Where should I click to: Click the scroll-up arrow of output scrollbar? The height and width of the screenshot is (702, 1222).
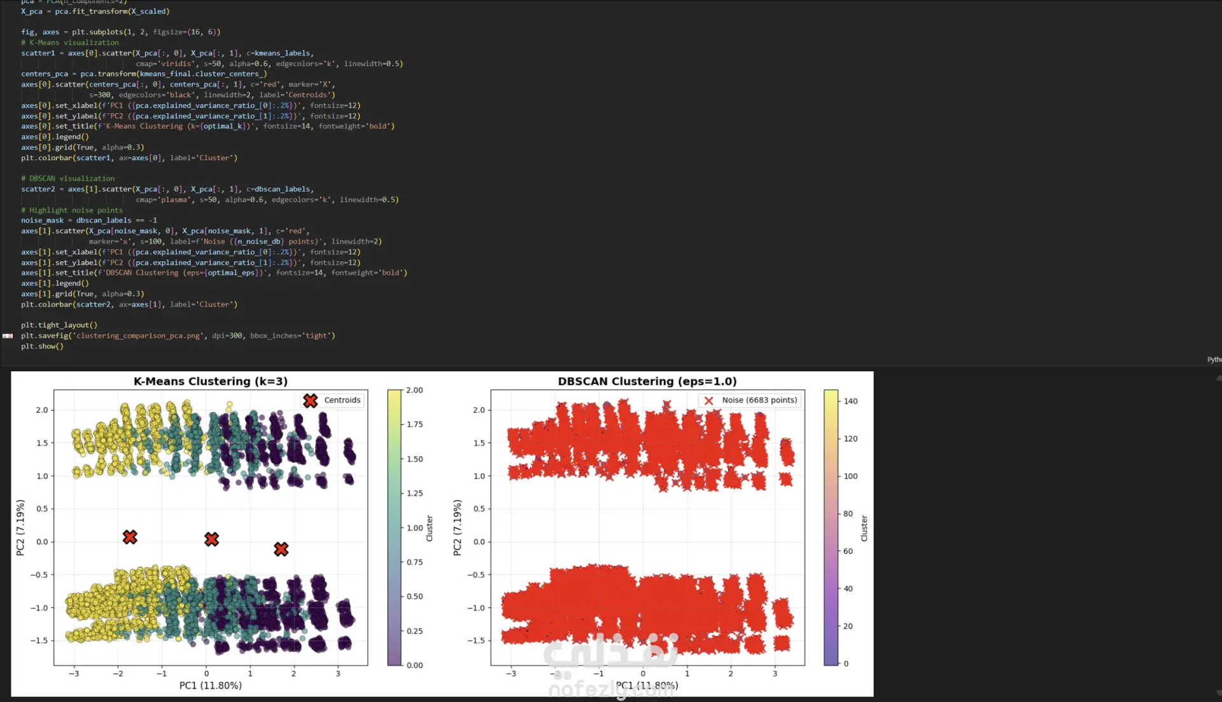[x=1218, y=378]
